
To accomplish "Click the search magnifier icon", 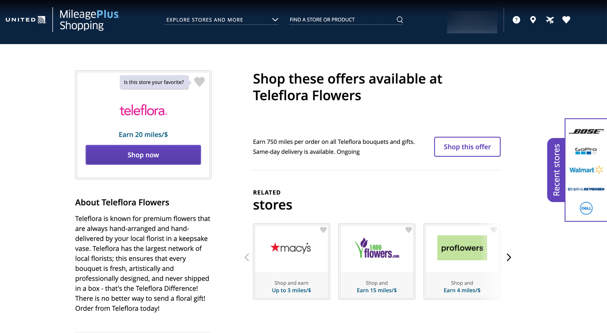I will (399, 19).
